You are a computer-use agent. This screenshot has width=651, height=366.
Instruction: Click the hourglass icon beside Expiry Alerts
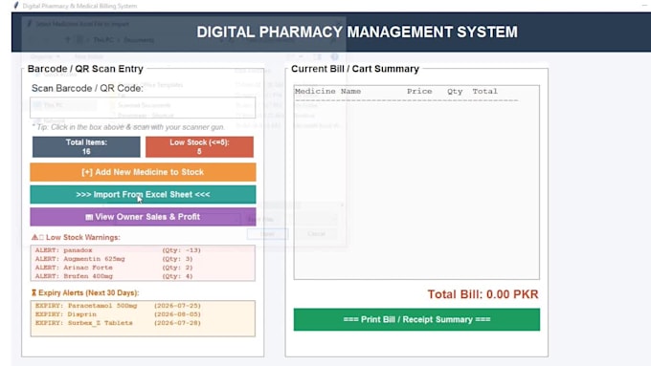[34, 292]
